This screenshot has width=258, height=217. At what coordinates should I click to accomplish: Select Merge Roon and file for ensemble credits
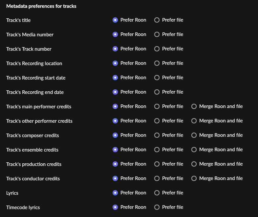(194, 150)
